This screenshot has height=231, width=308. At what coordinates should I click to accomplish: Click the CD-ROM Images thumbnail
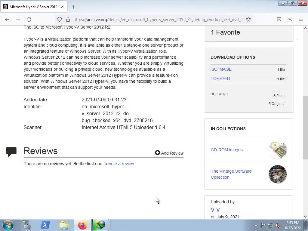pyautogui.click(x=278, y=150)
